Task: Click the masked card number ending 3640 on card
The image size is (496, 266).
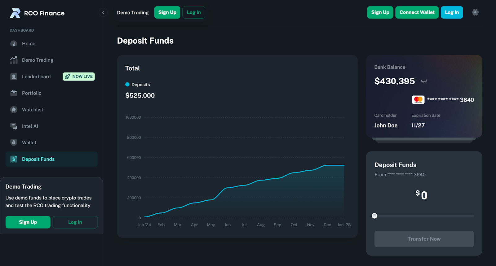Action: (450, 100)
